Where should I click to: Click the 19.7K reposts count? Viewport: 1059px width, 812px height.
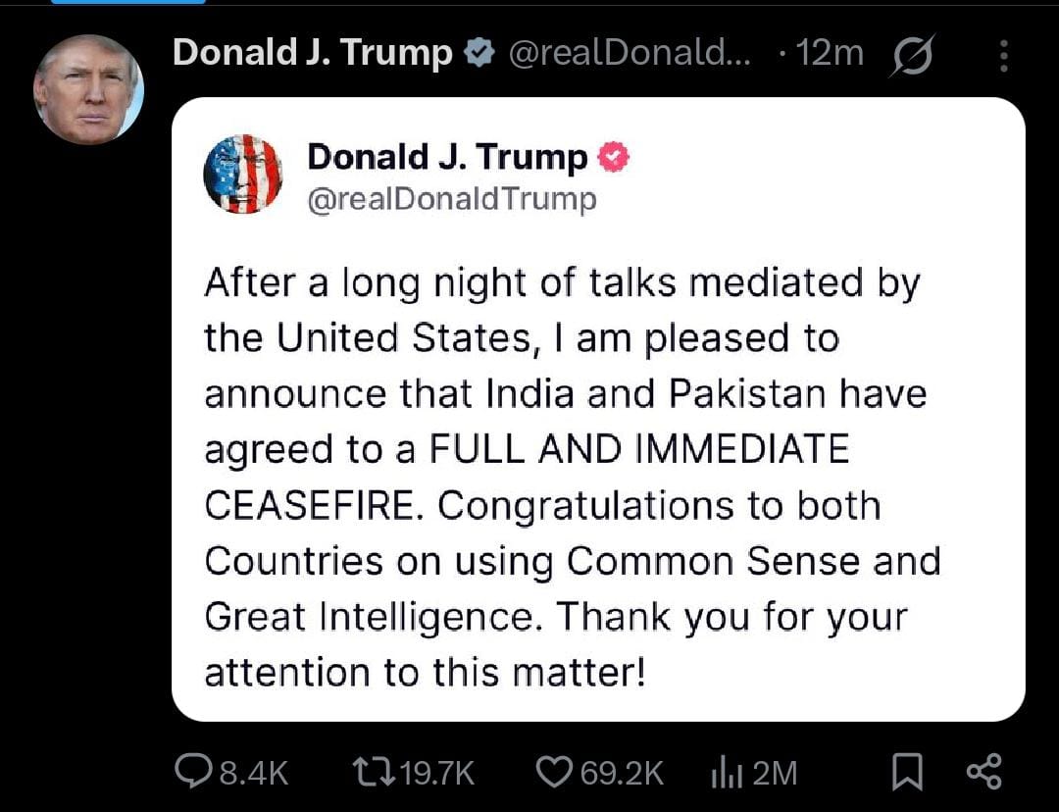(437, 774)
